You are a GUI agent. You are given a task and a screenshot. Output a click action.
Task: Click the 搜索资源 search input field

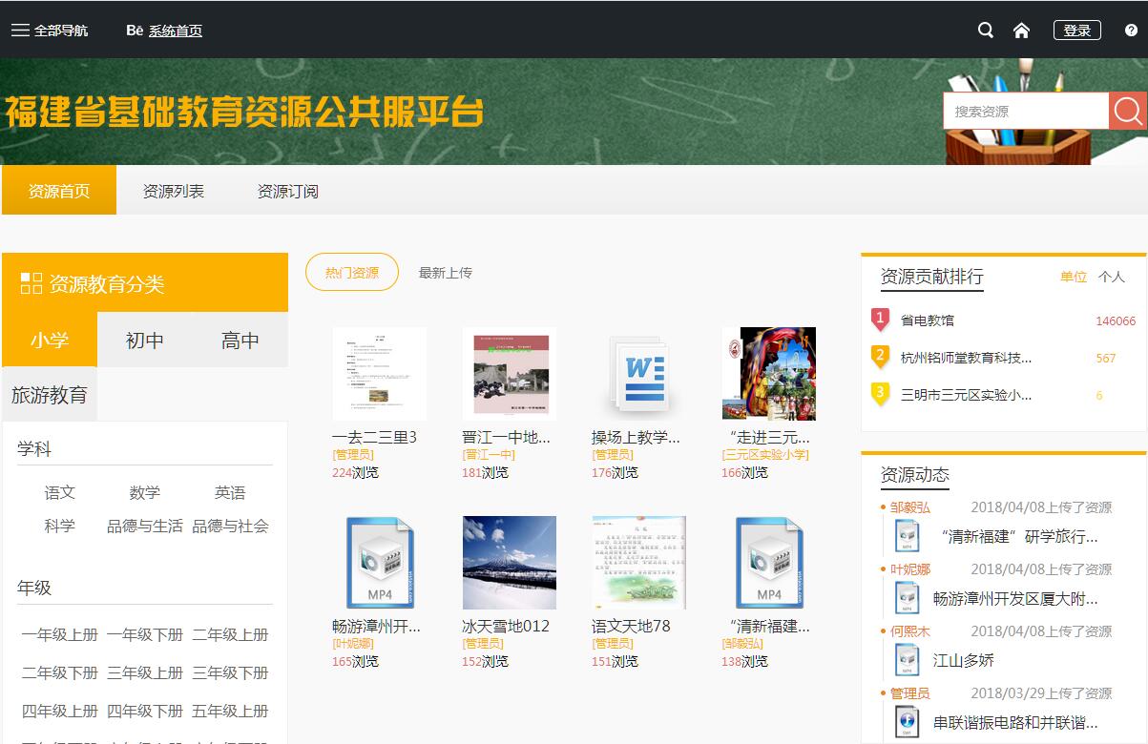pyautogui.click(x=1026, y=112)
